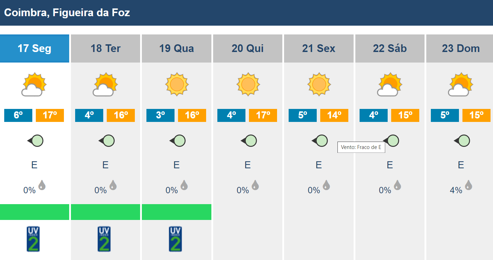Select the 17 Seg day tab
This screenshot has height=260, width=493.
click(x=34, y=48)
